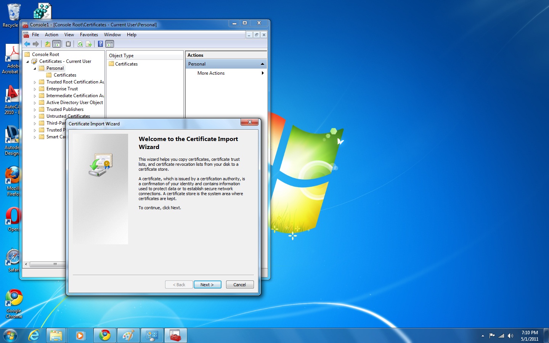
Task: Select Intermediate Certification Authorities folder
Action: pyautogui.click(x=75, y=96)
